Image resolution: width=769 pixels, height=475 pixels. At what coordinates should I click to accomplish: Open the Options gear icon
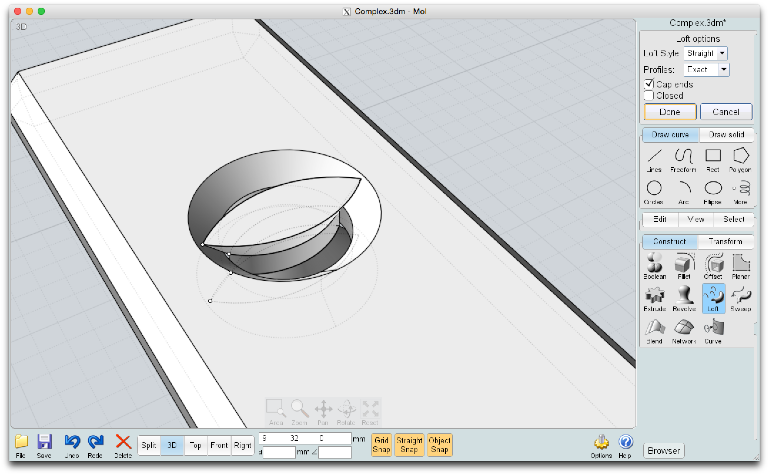click(x=601, y=447)
